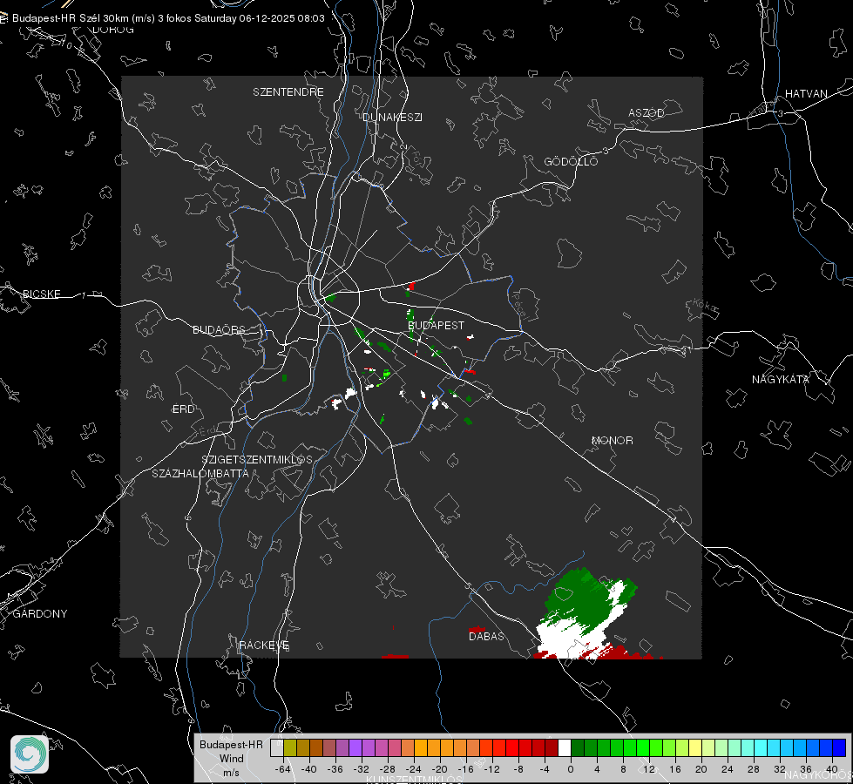853x784 pixels.
Task: Click the "-24" value on the legend scale
Action: pyautogui.click(x=414, y=769)
